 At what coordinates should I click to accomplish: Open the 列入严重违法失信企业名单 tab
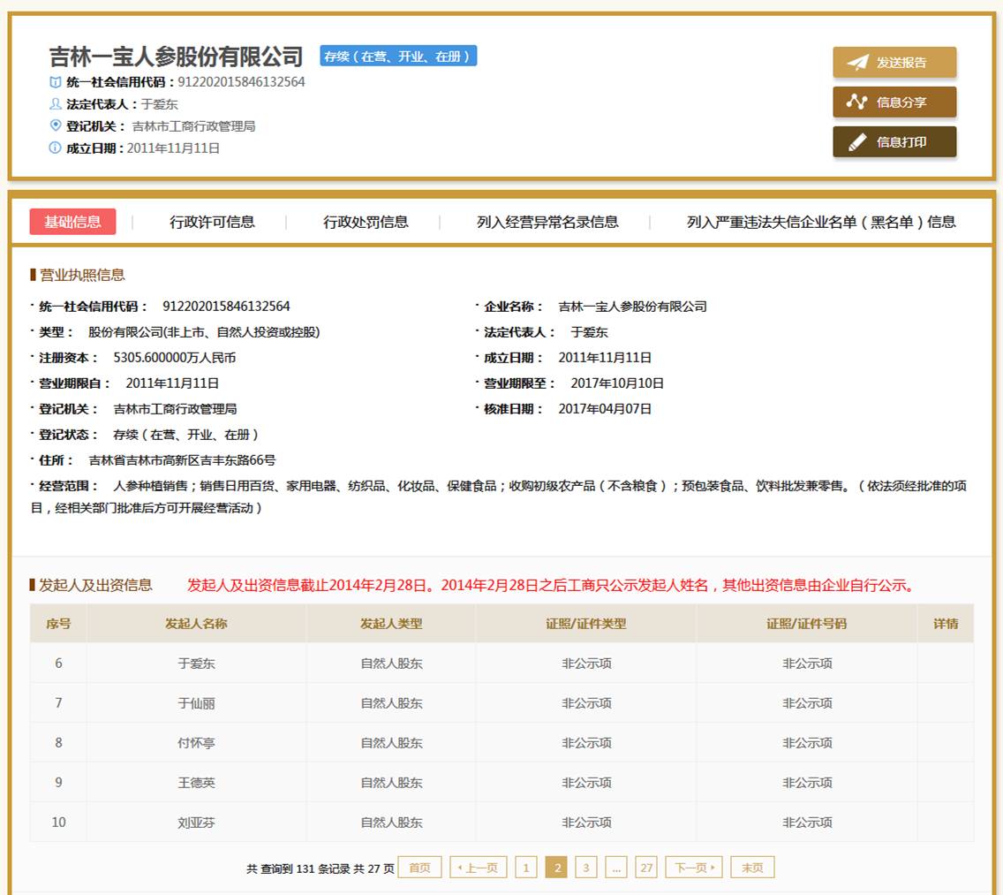point(821,222)
